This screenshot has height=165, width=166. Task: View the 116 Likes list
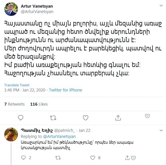coord(39,104)
